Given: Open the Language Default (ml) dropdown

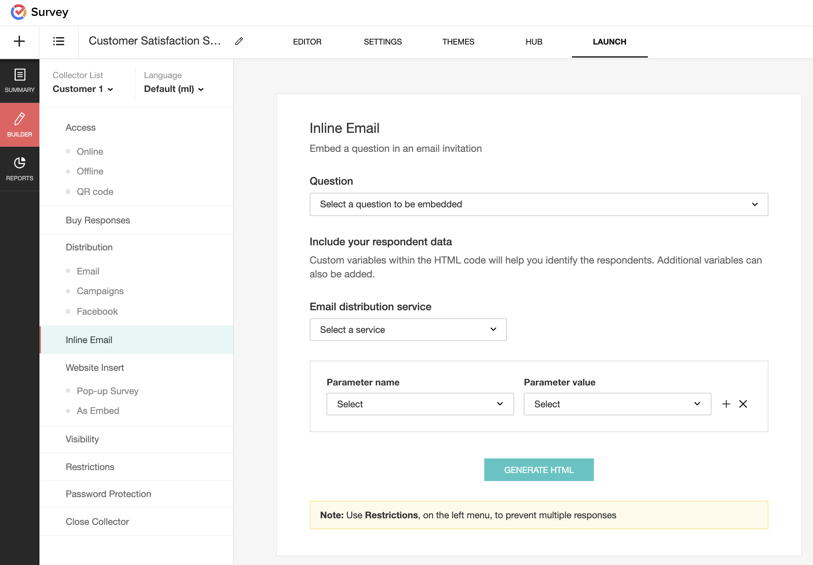Looking at the screenshot, I should click(174, 89).
